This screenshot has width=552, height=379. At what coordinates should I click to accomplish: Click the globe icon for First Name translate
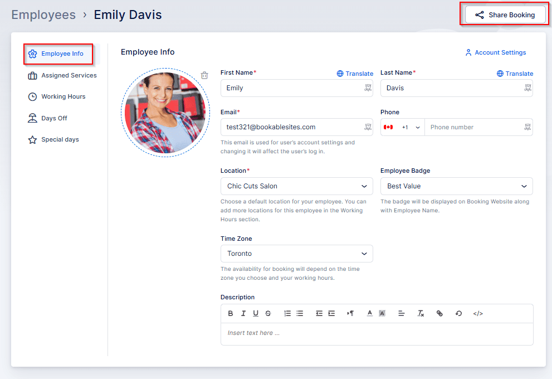click(340, 74)
